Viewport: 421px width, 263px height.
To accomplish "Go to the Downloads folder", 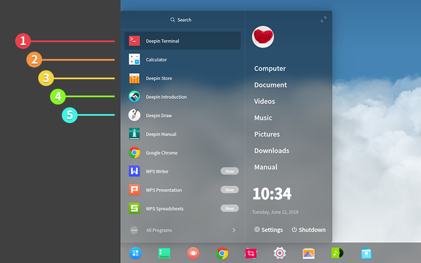I will (x=271, y=151).
